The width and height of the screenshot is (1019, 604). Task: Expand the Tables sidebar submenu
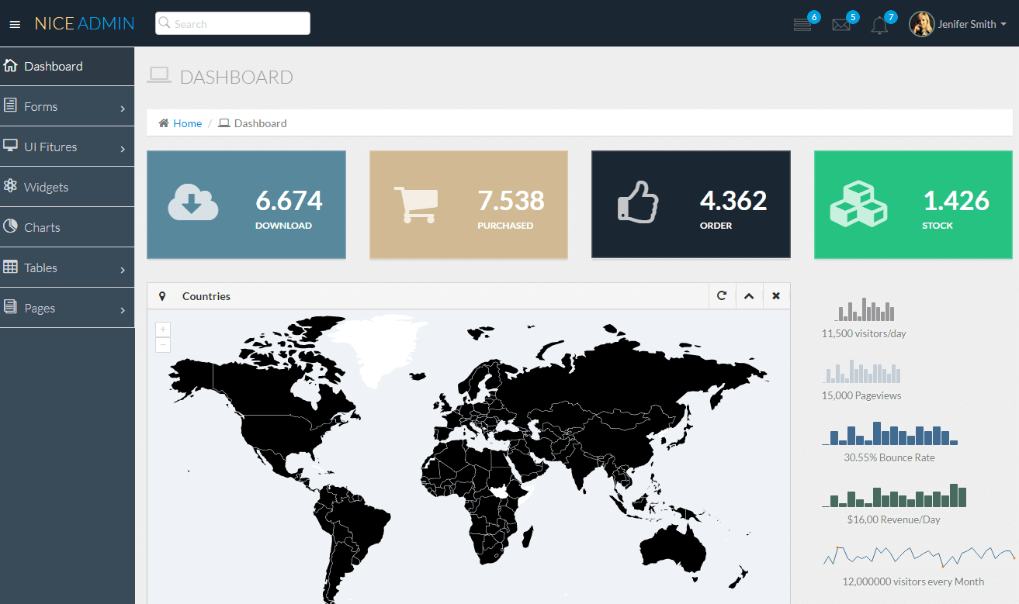click(x=67, y=268)
